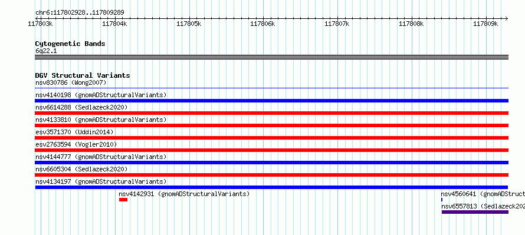525x235 pixels.
Task: Click the 117809k ruler tick label
Action: click(x=486, y=24)
